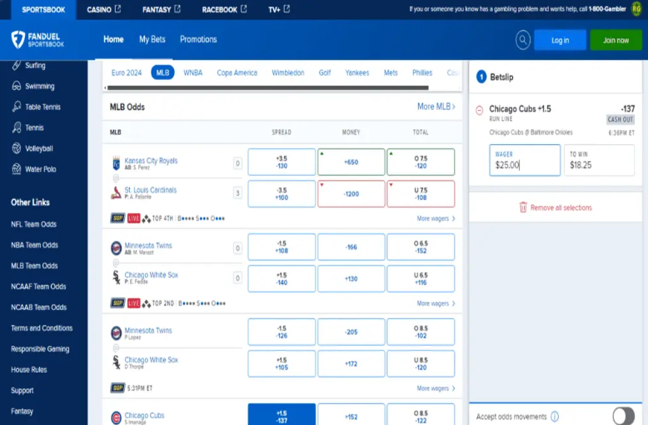
Task: Select Over 7.5 -120 total bet
Action: 421,162
